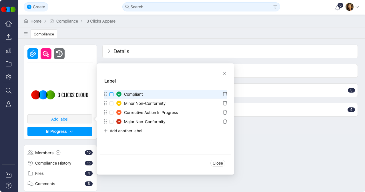Expand the Details section

(109, 51)
